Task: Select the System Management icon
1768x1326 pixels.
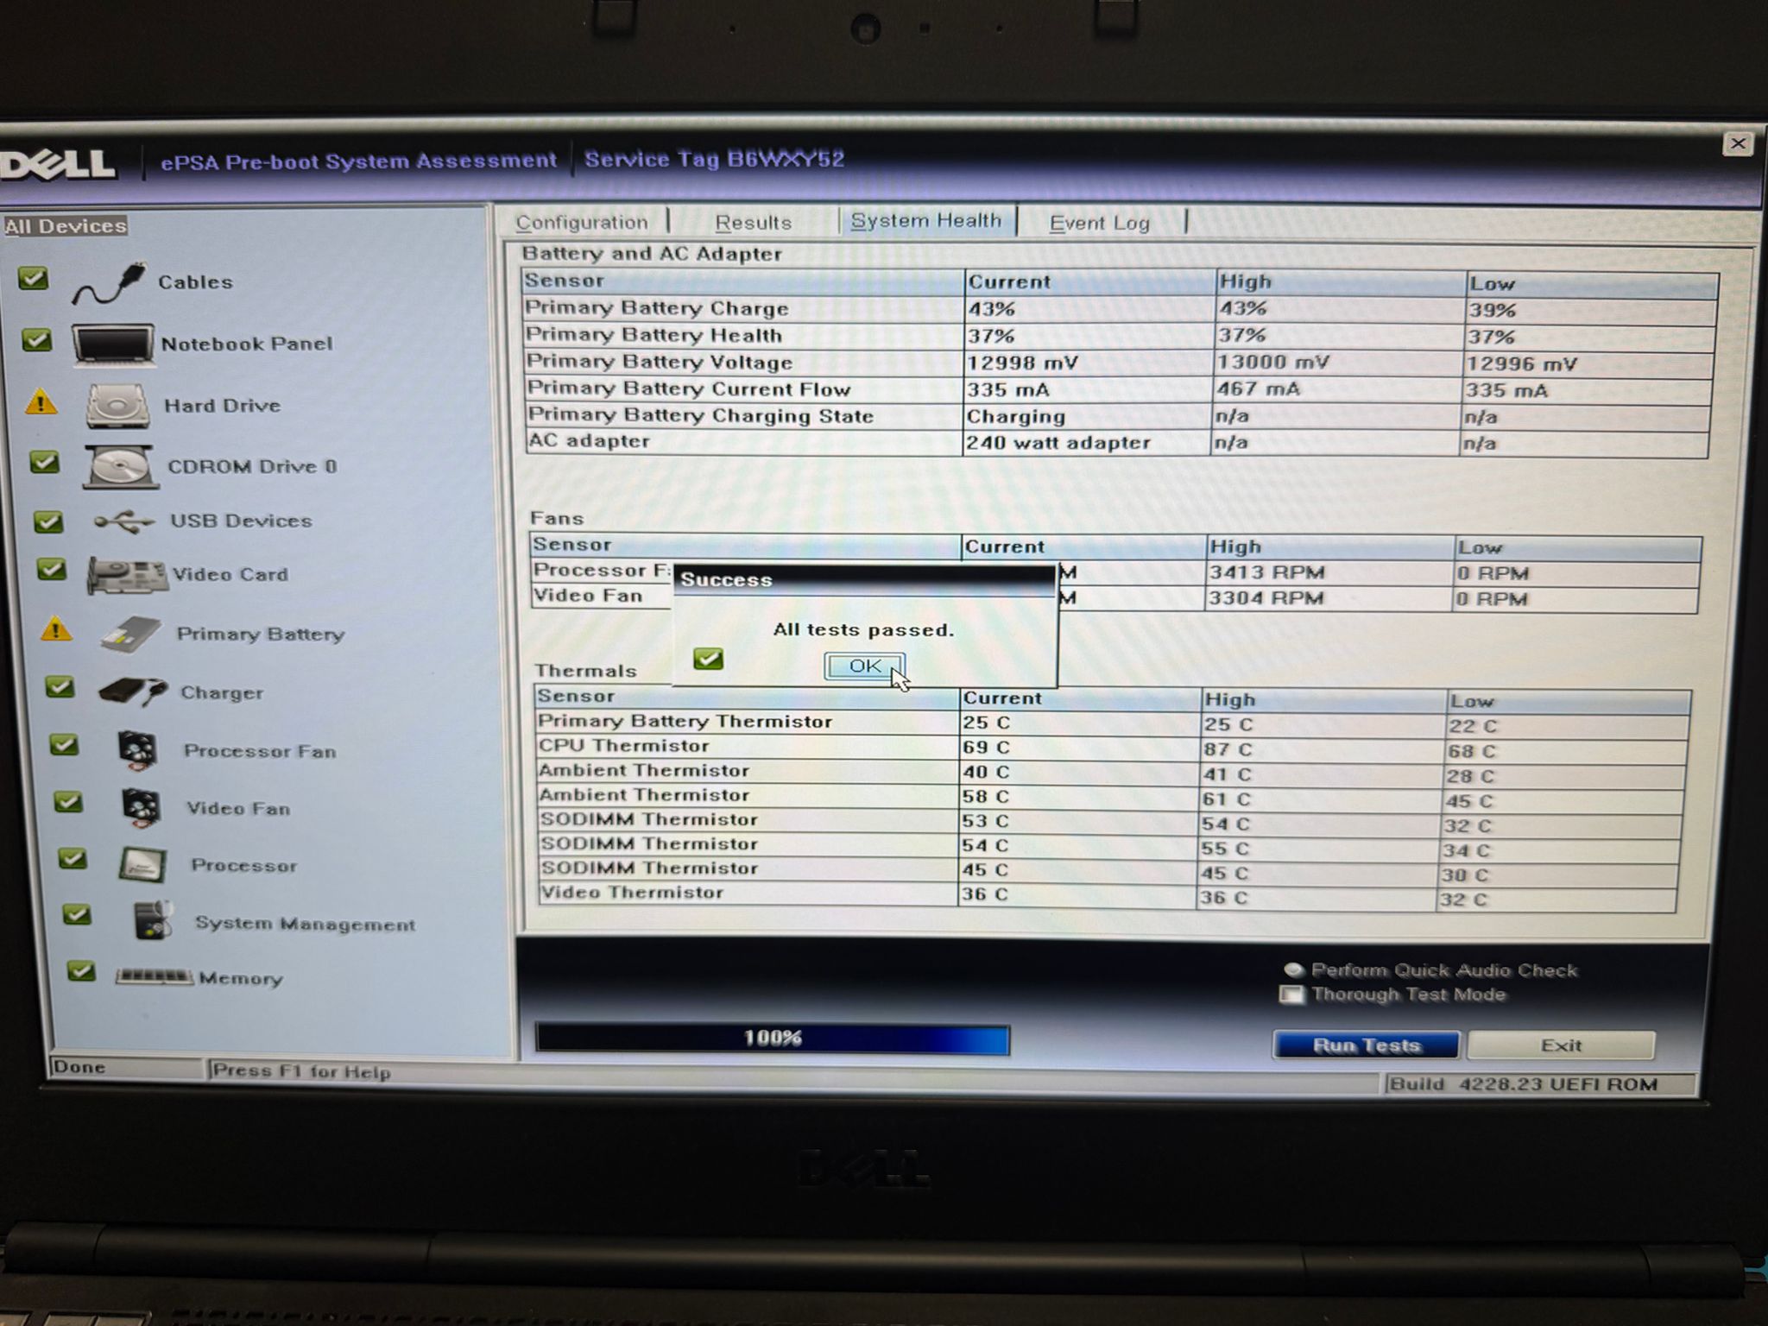Action: pos(155,920)
